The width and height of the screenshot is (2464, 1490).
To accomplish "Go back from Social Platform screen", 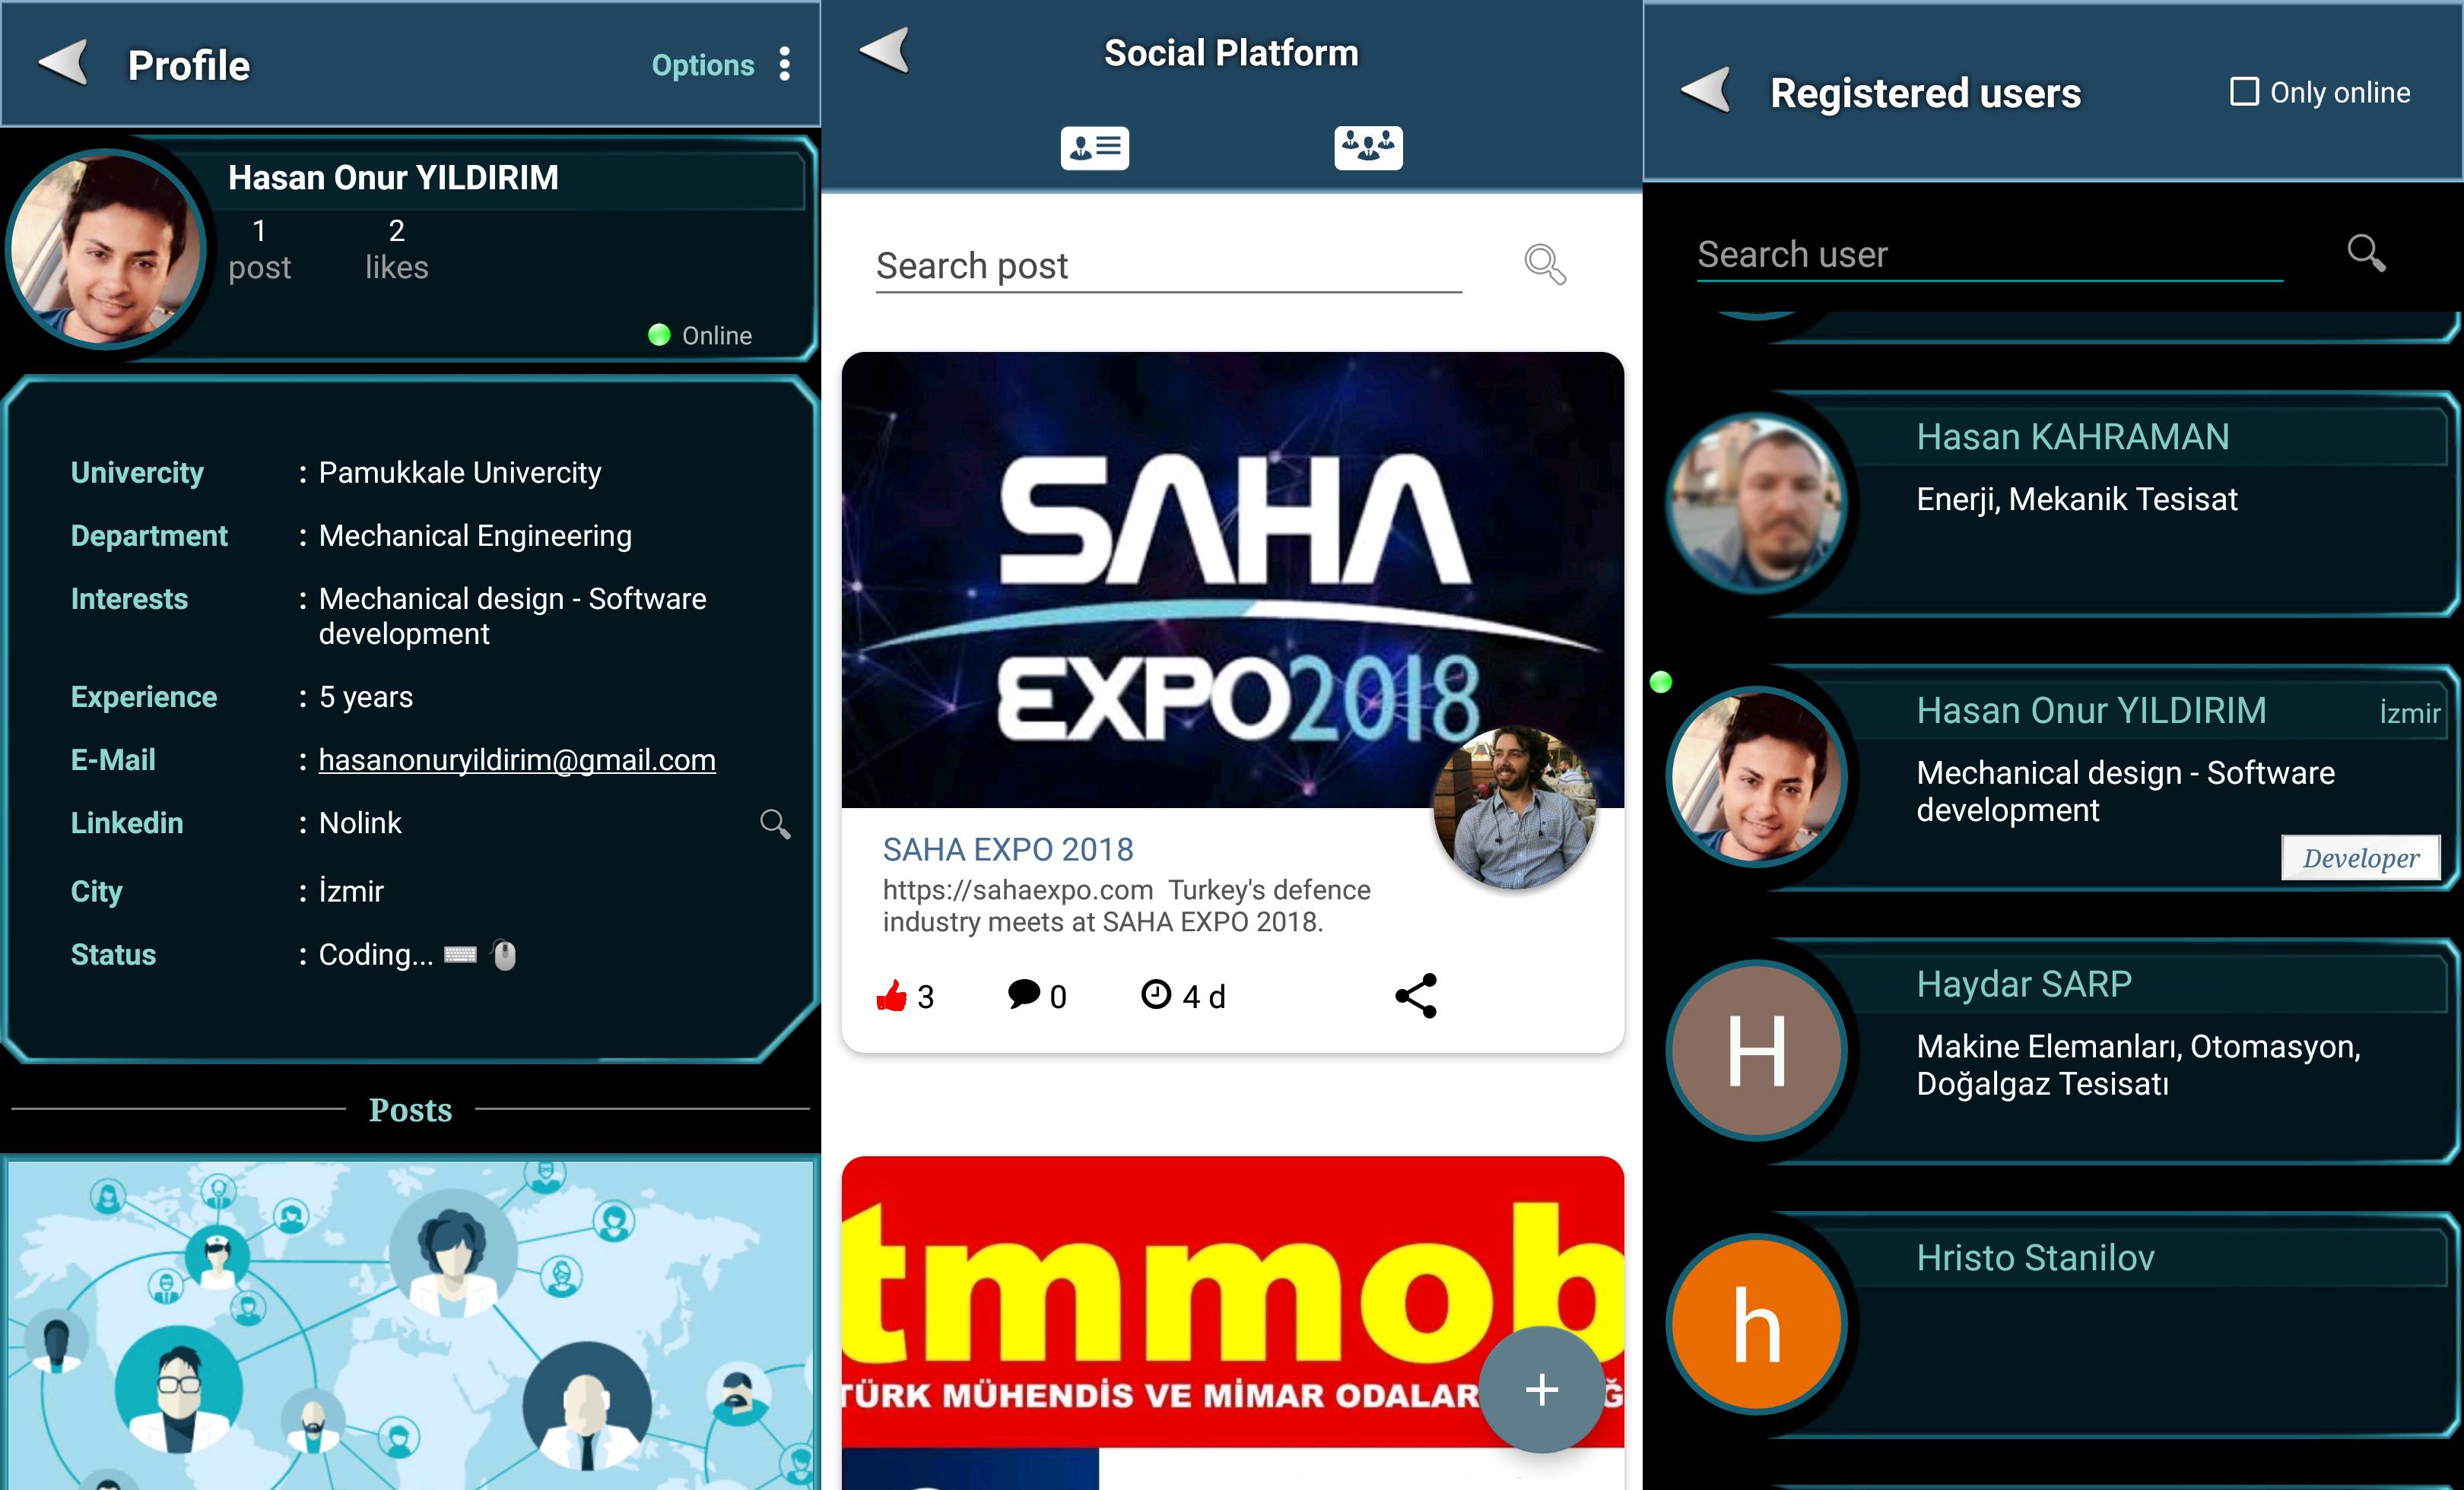I will coord(885,50).
